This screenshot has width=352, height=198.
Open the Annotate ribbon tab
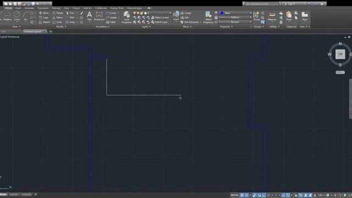click(29, 8)
